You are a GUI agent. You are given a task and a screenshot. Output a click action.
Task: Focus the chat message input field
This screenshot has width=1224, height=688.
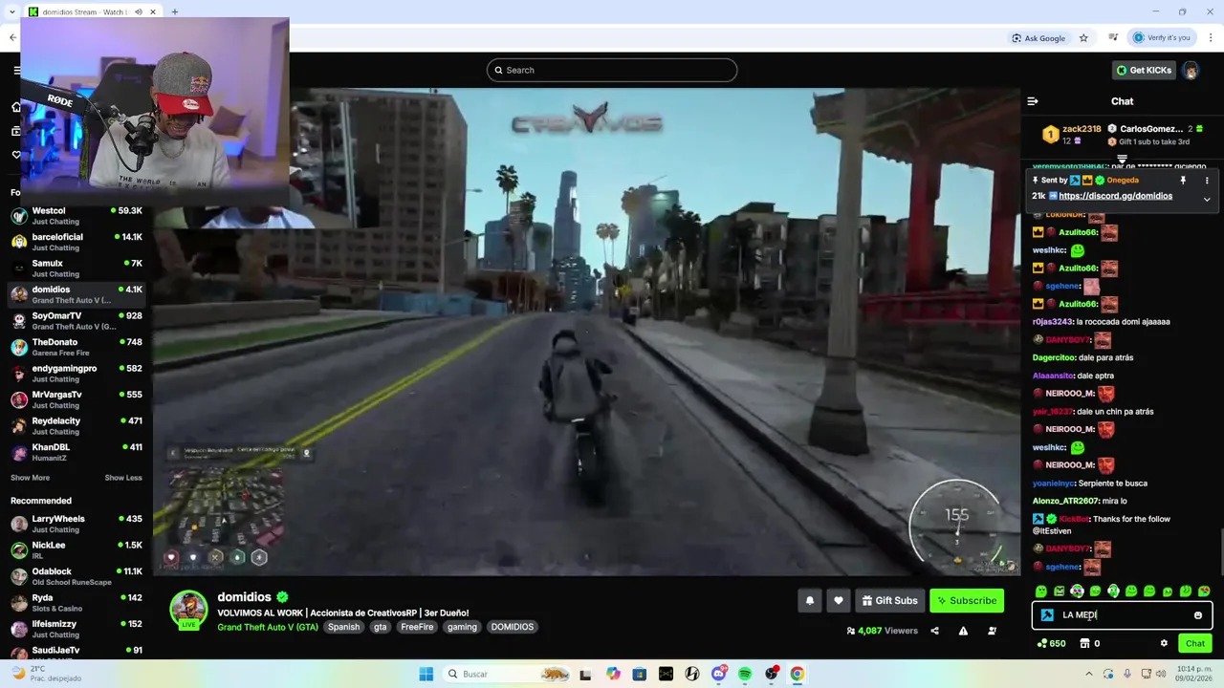1122,615
